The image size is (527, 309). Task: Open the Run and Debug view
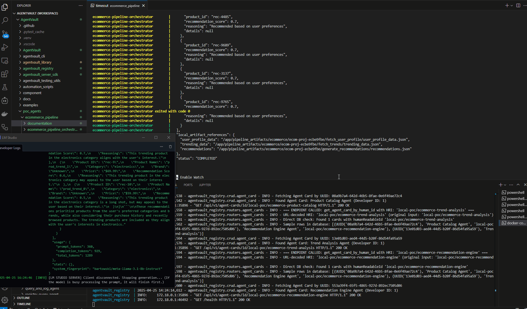pos(5,47)
